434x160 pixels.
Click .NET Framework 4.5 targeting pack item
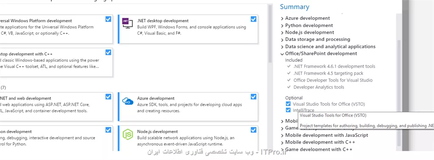pos(328,73)
